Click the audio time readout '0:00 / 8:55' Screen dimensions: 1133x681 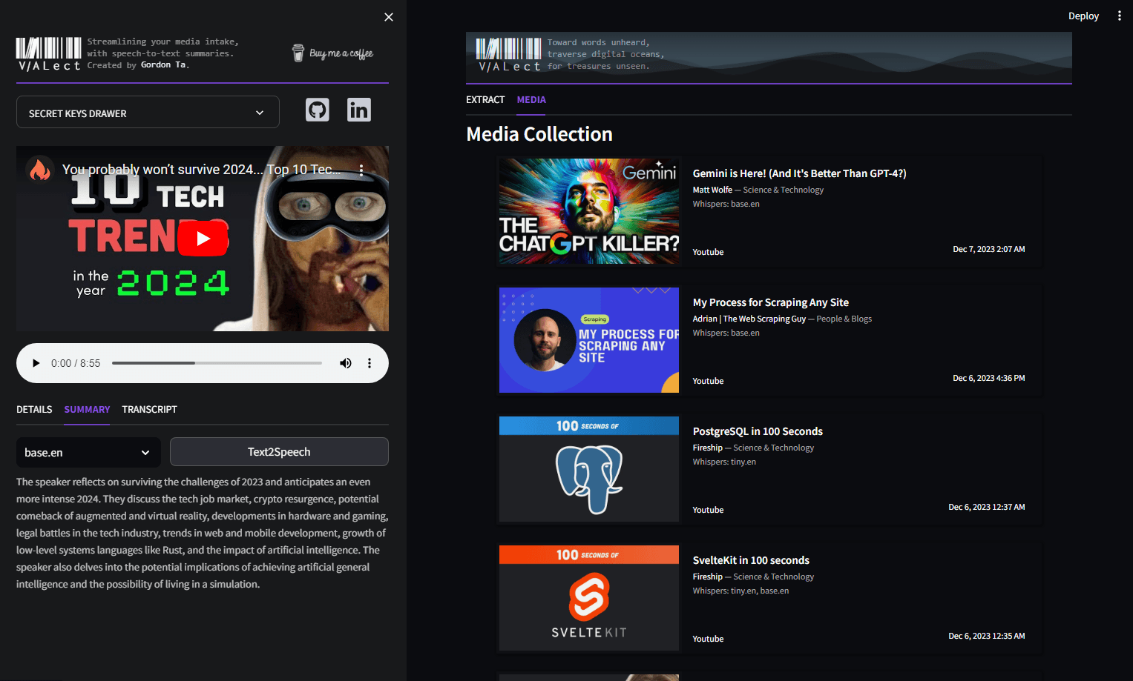coord(76,363)
